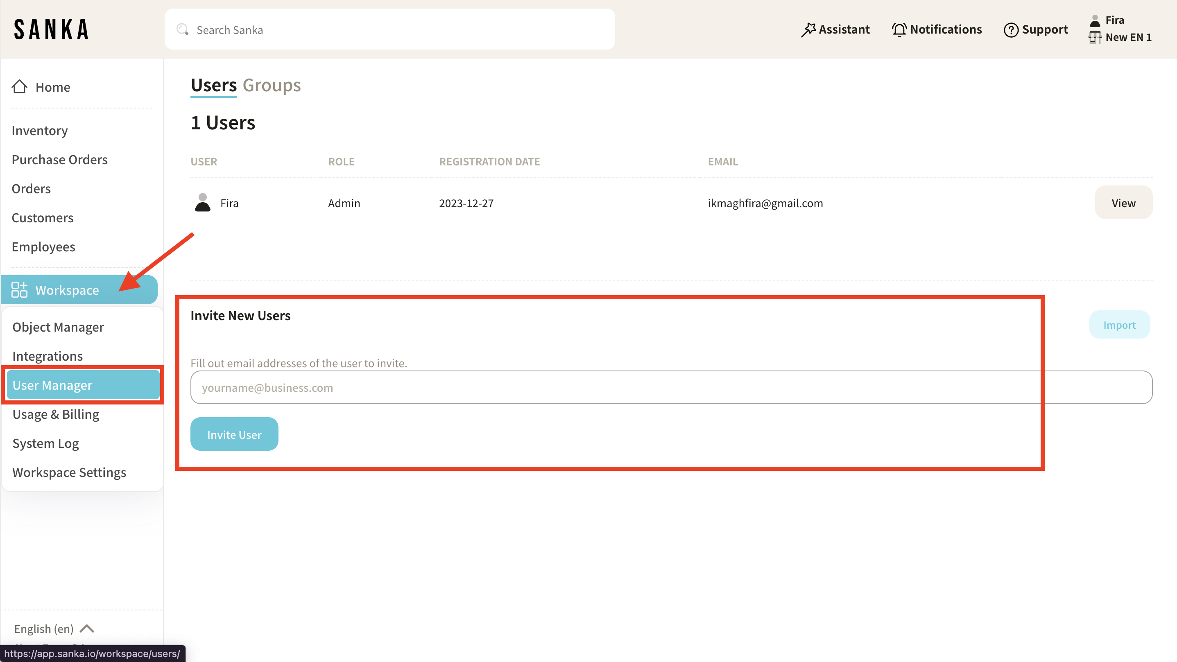
Task: Click the search magnifier icon
Action: coord(183,30)
